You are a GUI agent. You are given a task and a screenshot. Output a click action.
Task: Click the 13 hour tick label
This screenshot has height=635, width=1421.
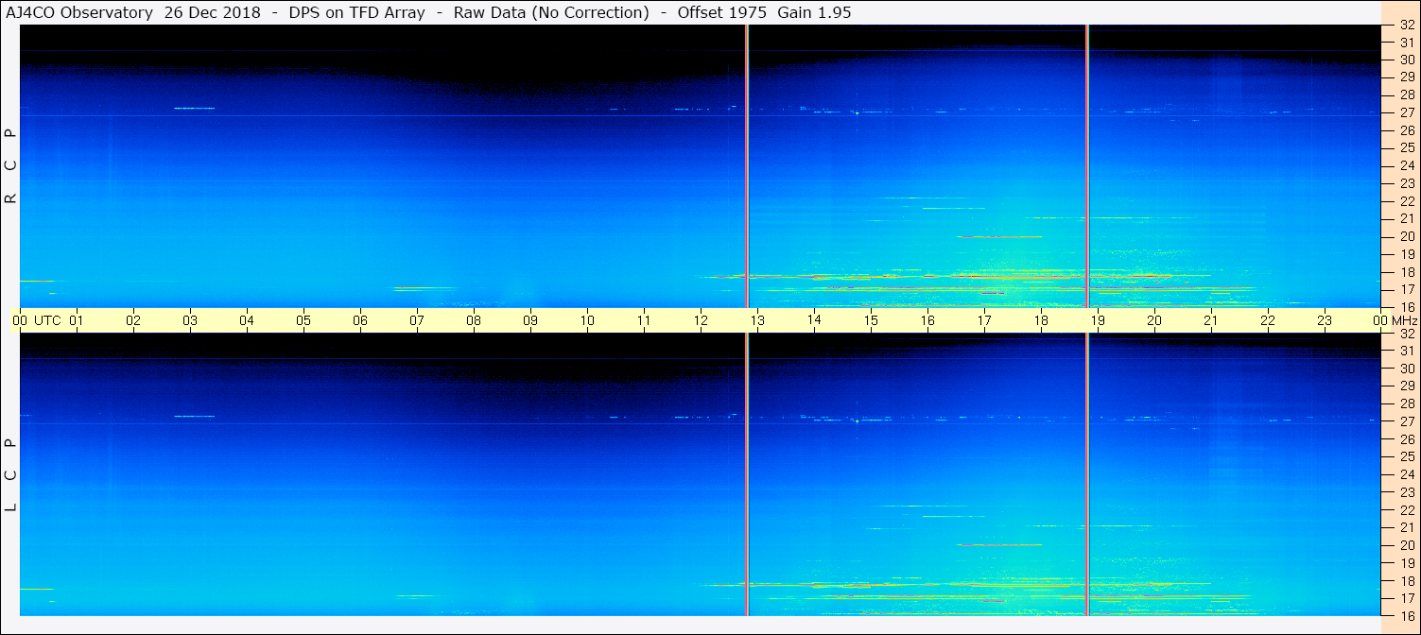coord(757,320)
